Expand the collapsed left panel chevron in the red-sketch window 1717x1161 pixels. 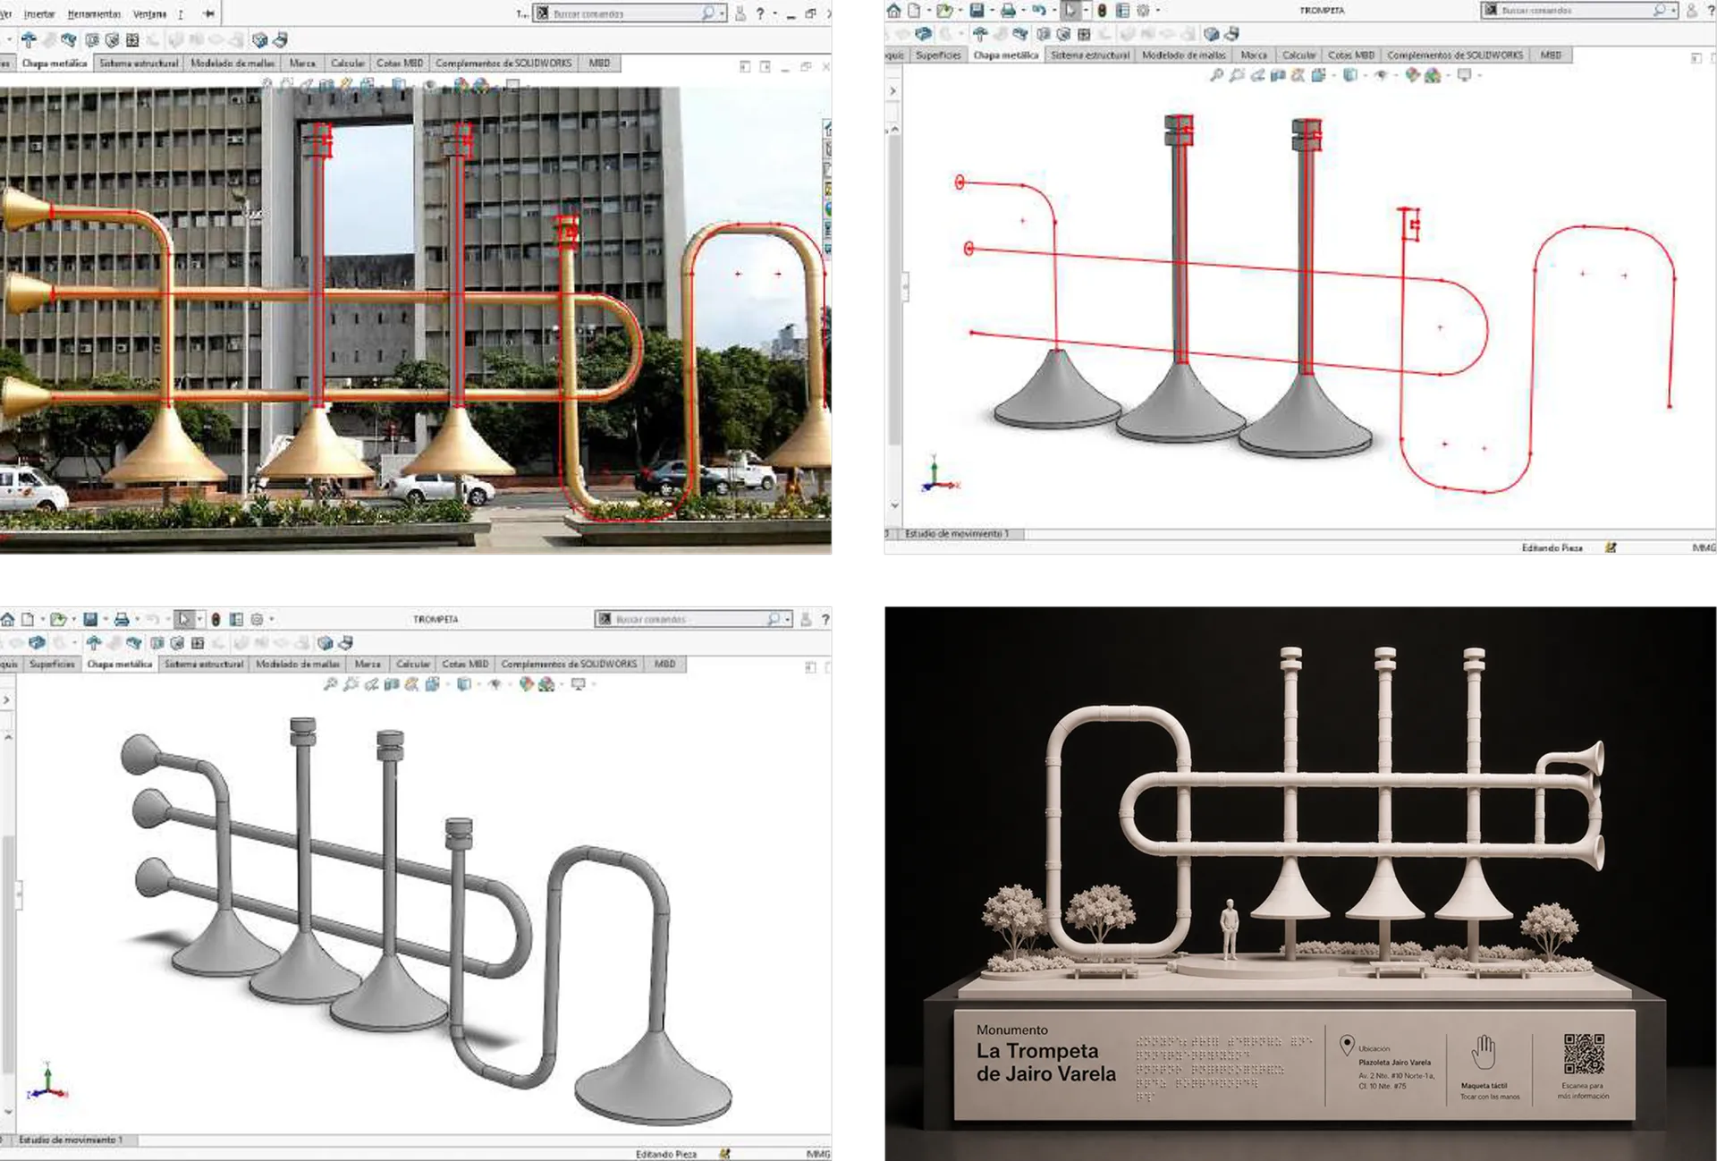pyautogui.click(x=892, y=91)
